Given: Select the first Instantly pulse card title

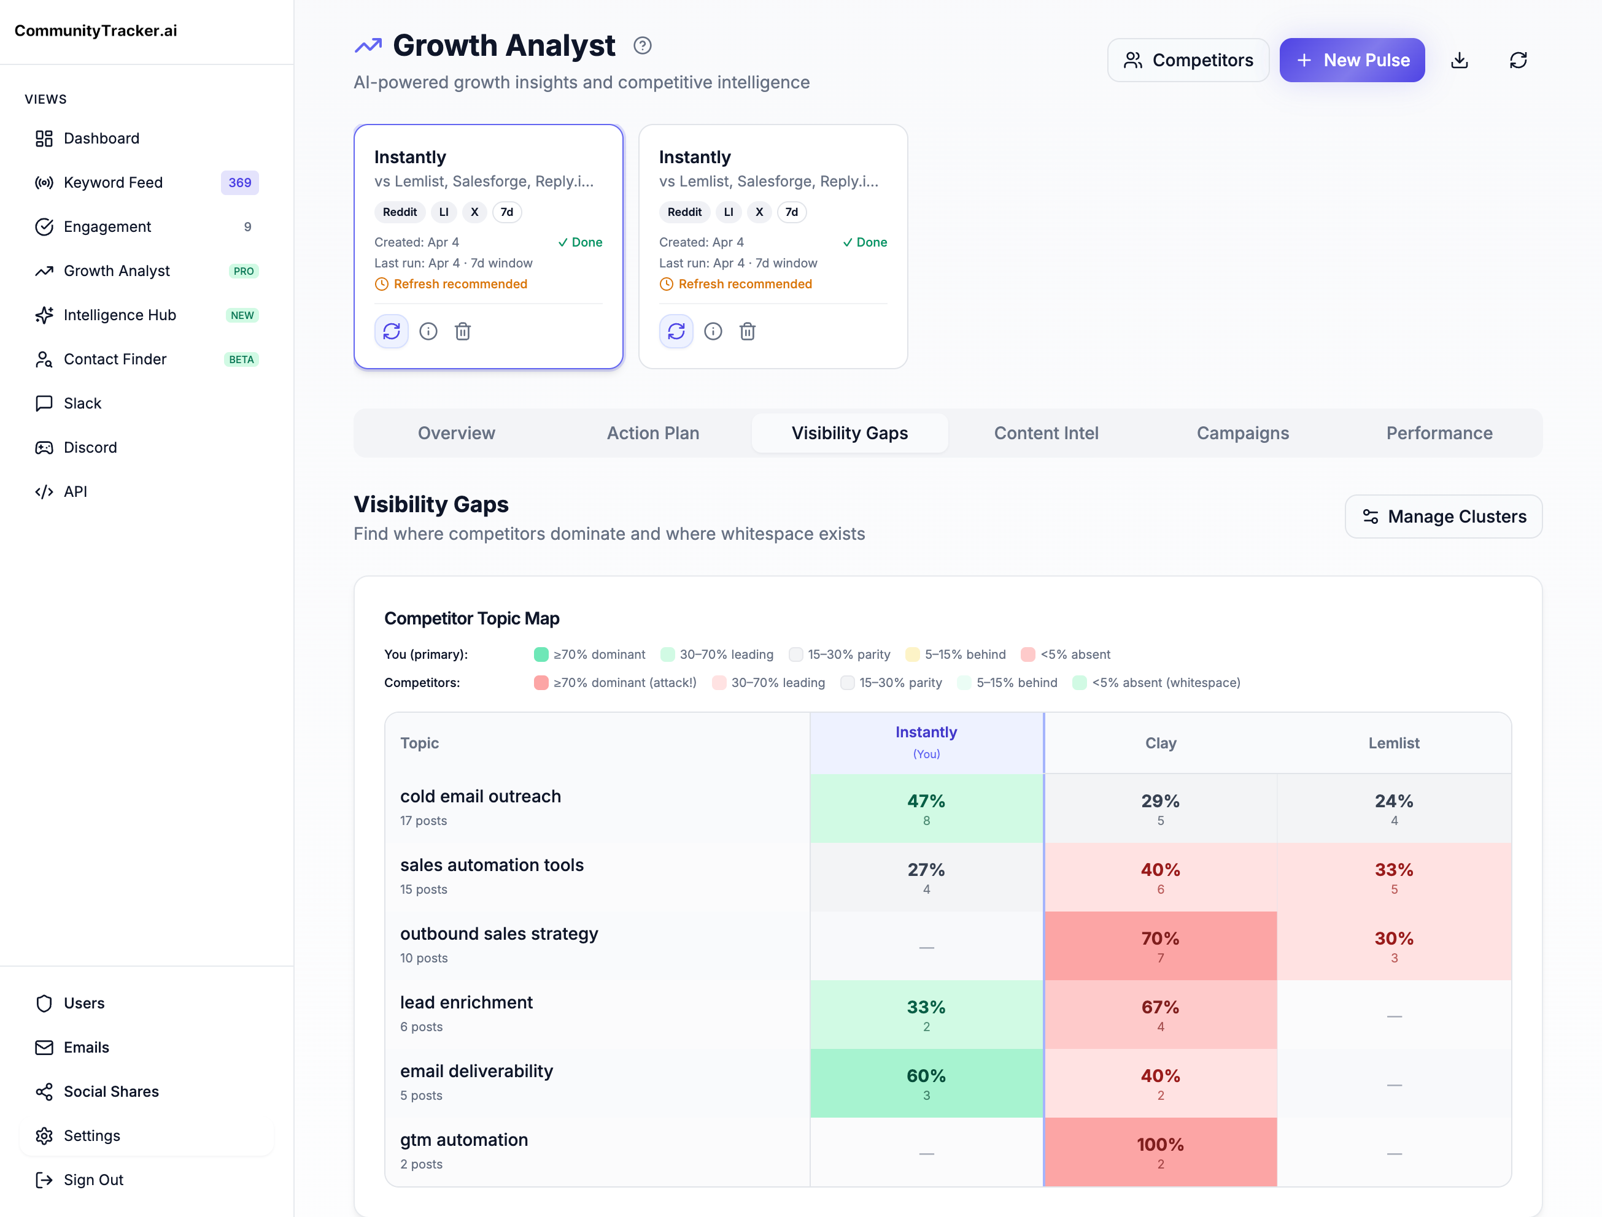Looking at the screenshot, I should pyautogui.click(x=409, y=157).
